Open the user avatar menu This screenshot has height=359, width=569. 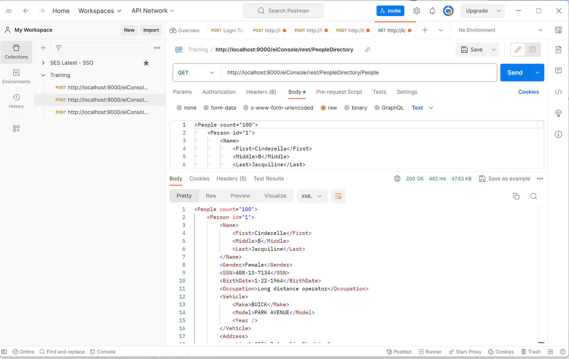tap(448, 11)
